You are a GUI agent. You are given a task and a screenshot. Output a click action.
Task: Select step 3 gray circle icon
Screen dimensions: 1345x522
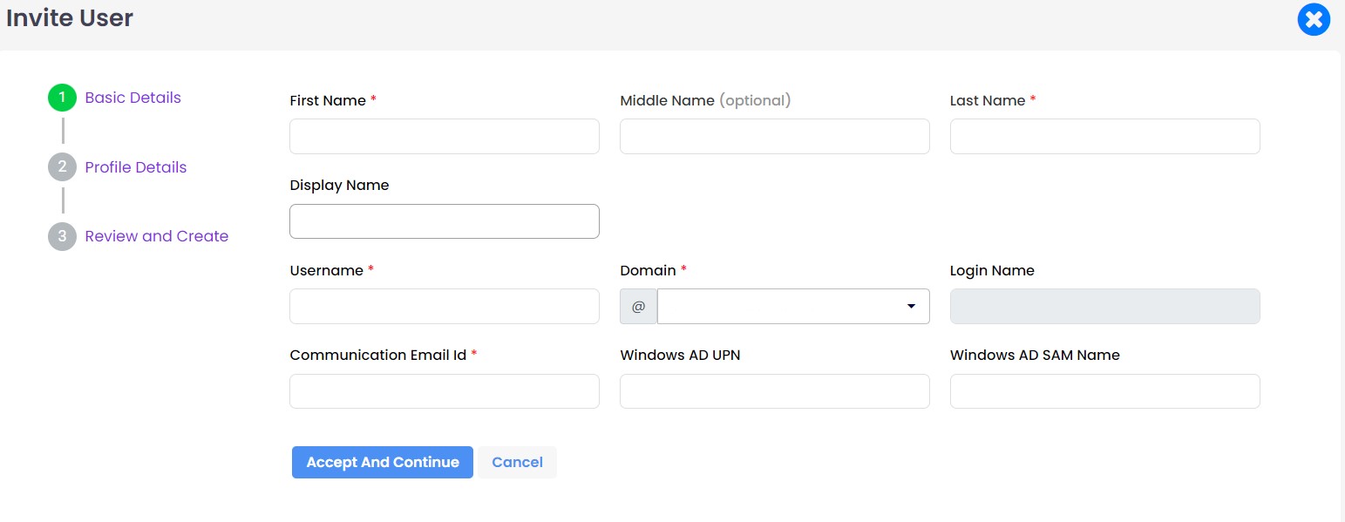pos(62,236)
